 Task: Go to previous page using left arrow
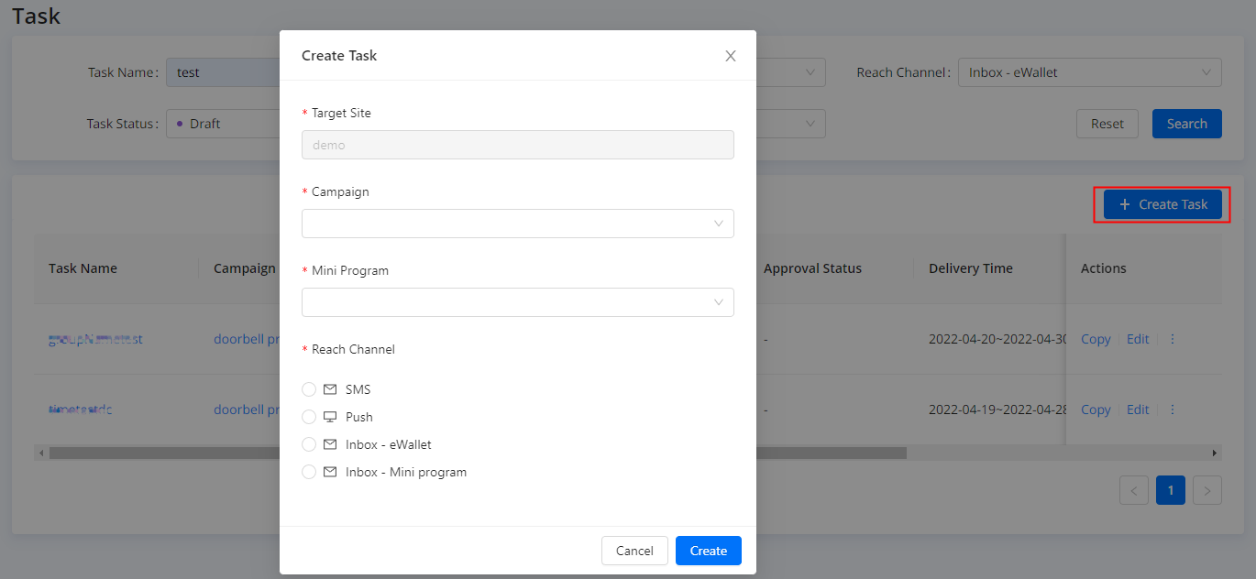(1134, 490)
